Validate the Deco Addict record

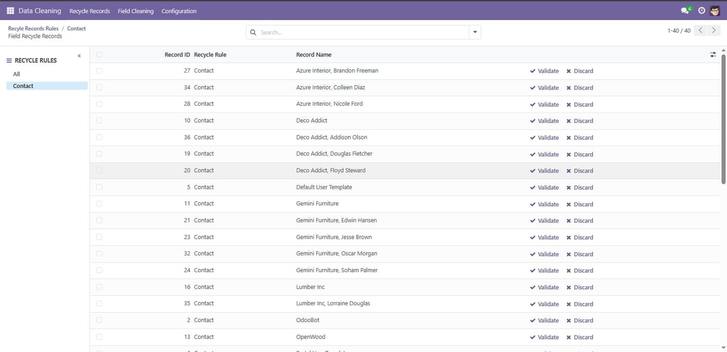(x=544, y=121)
